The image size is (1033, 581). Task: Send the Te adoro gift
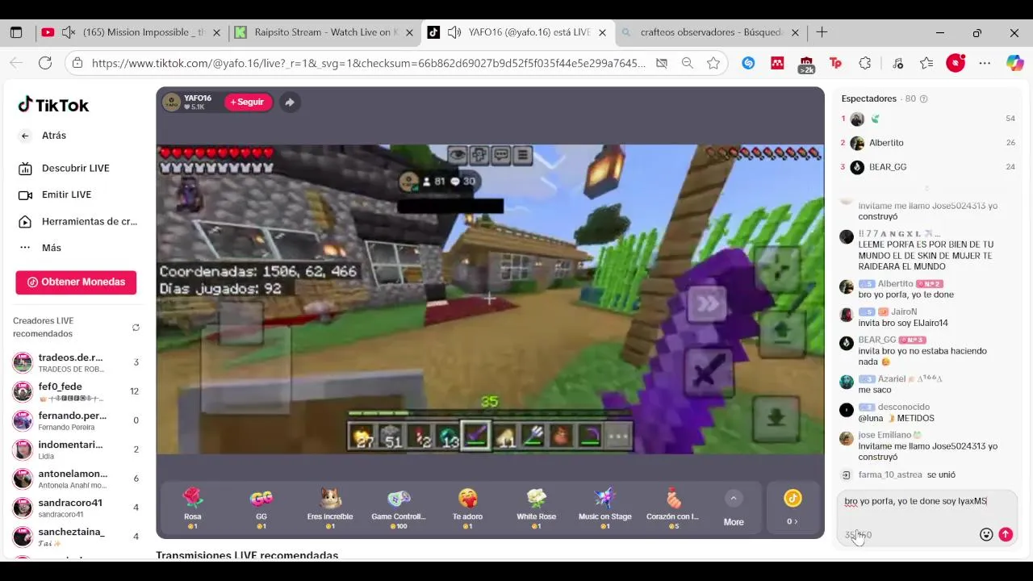(x=467, y=509)
